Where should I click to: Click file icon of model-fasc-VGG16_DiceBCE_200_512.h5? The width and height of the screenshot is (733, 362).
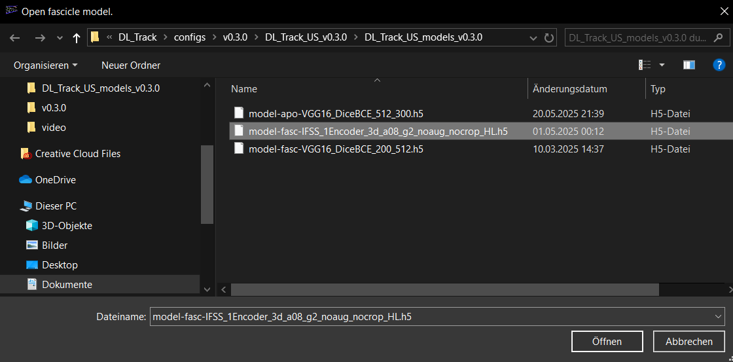click(239, 149)
